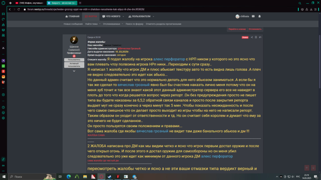Open the post author's avatar thumbnail

pos(74,40)
